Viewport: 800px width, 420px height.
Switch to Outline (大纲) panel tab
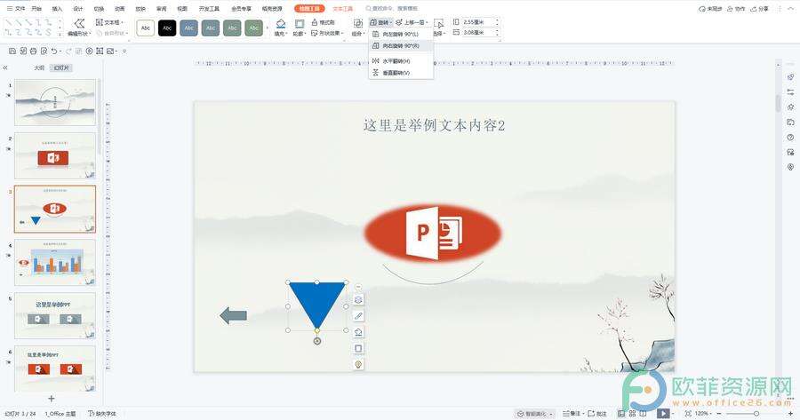[39, 67]
